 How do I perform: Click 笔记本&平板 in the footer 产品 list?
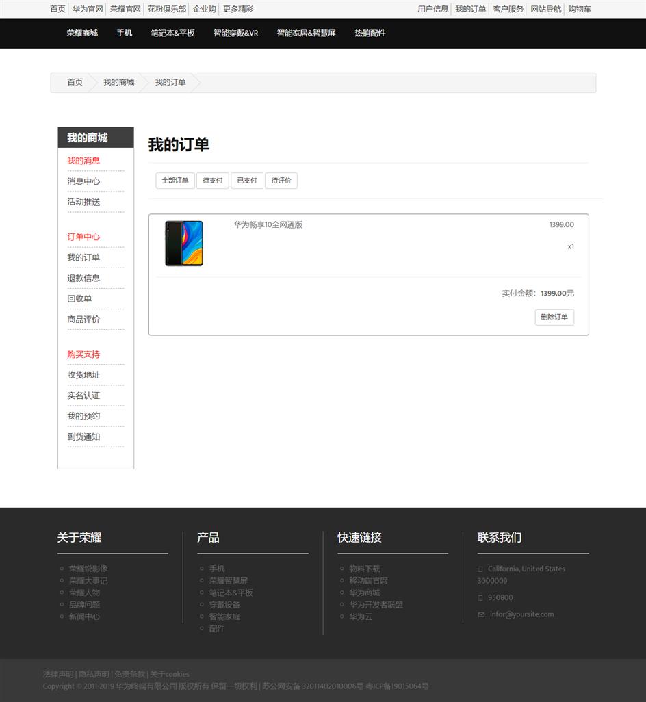tap(231, 593)
